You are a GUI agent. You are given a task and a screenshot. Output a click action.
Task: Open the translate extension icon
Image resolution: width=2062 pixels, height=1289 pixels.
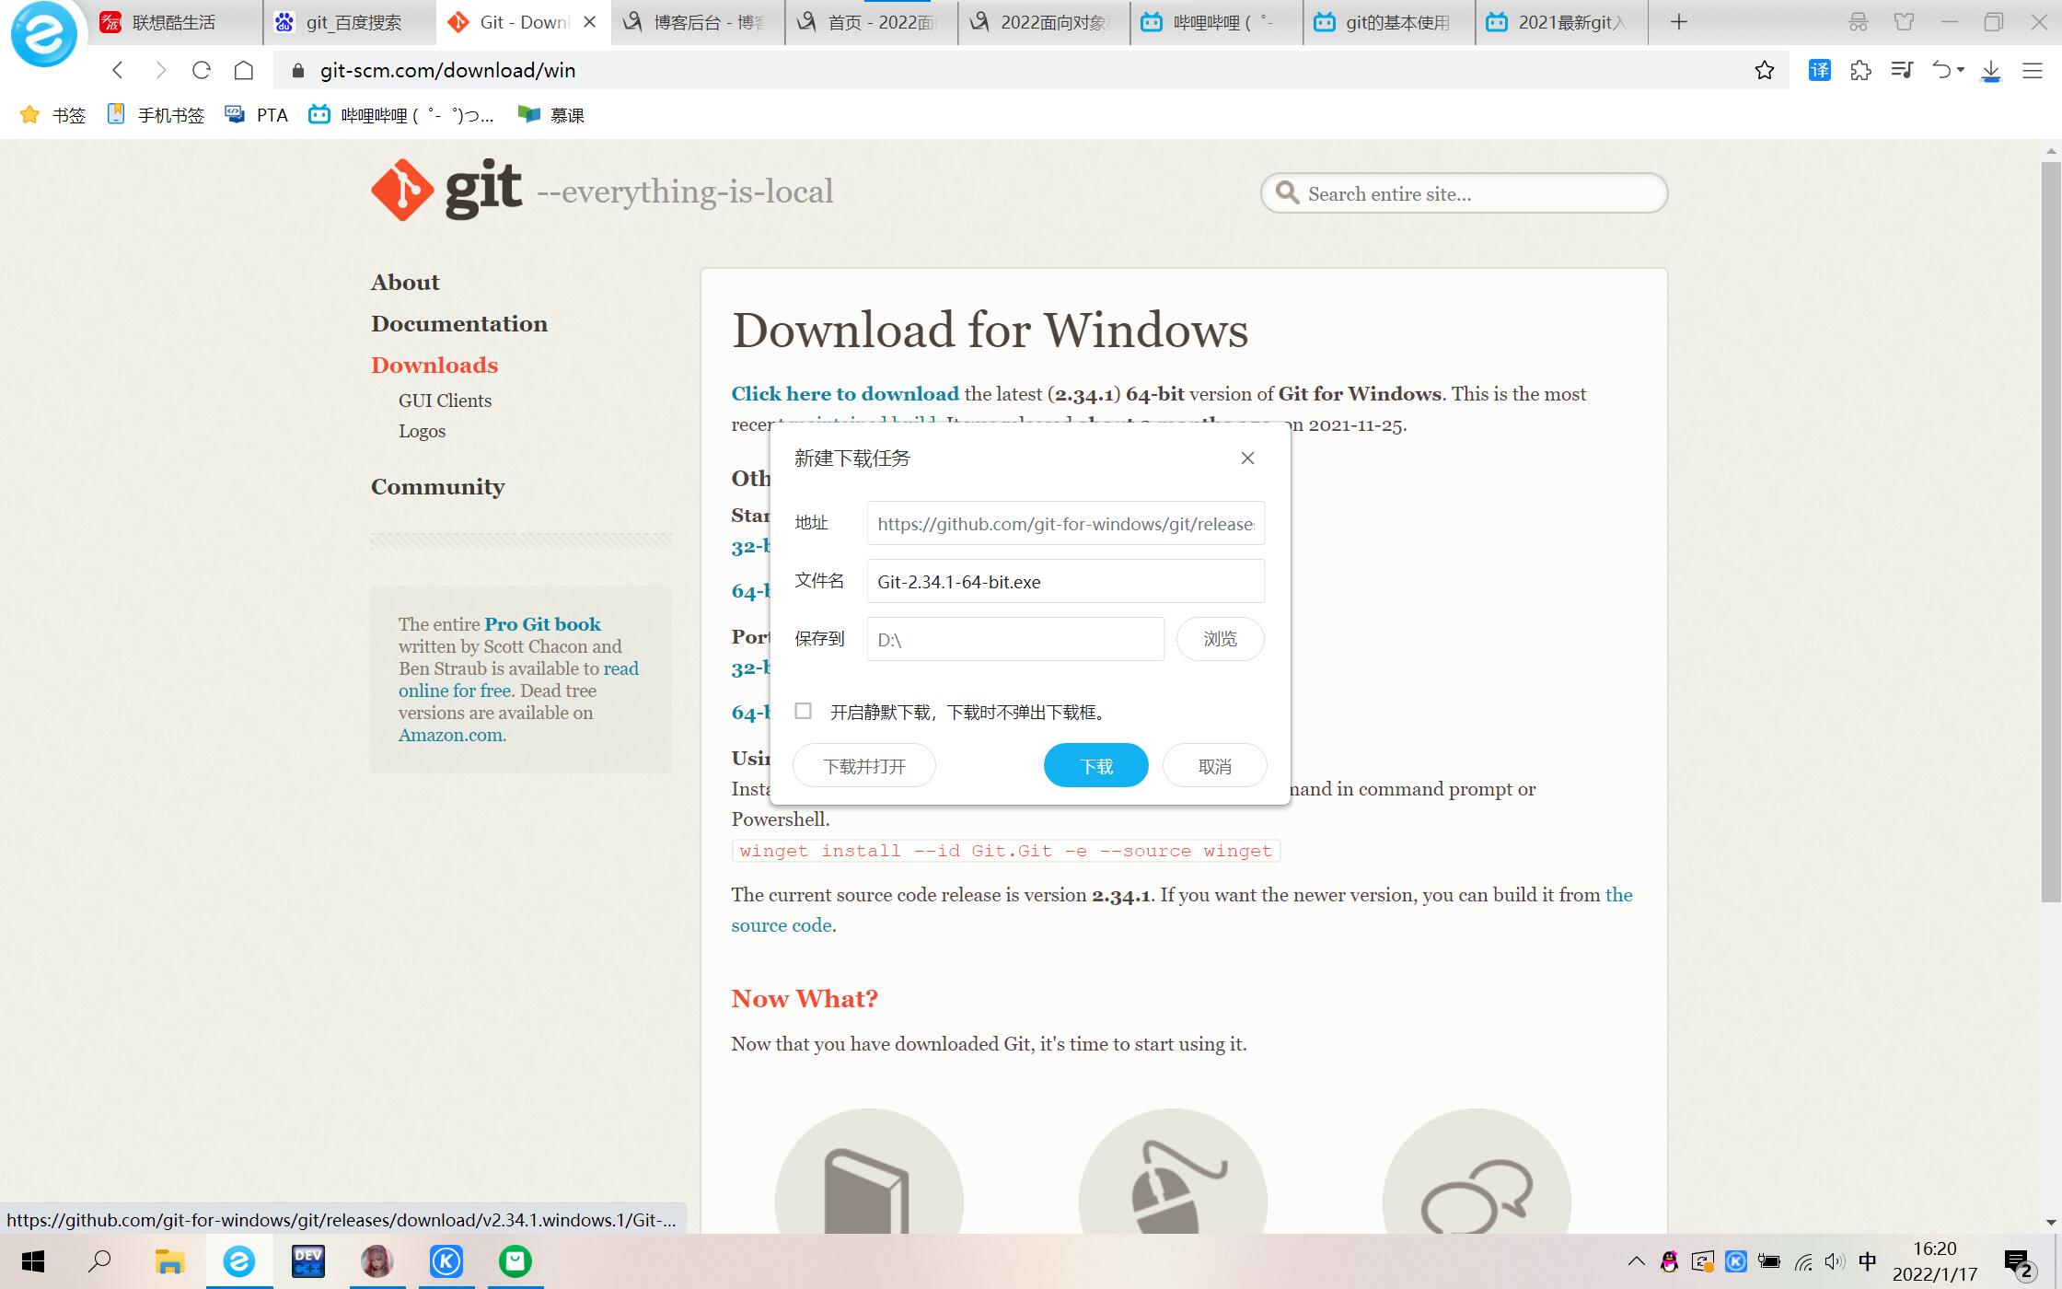[x=1819, y=70]
